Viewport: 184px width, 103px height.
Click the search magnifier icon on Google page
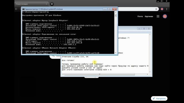tap(53, 56)
